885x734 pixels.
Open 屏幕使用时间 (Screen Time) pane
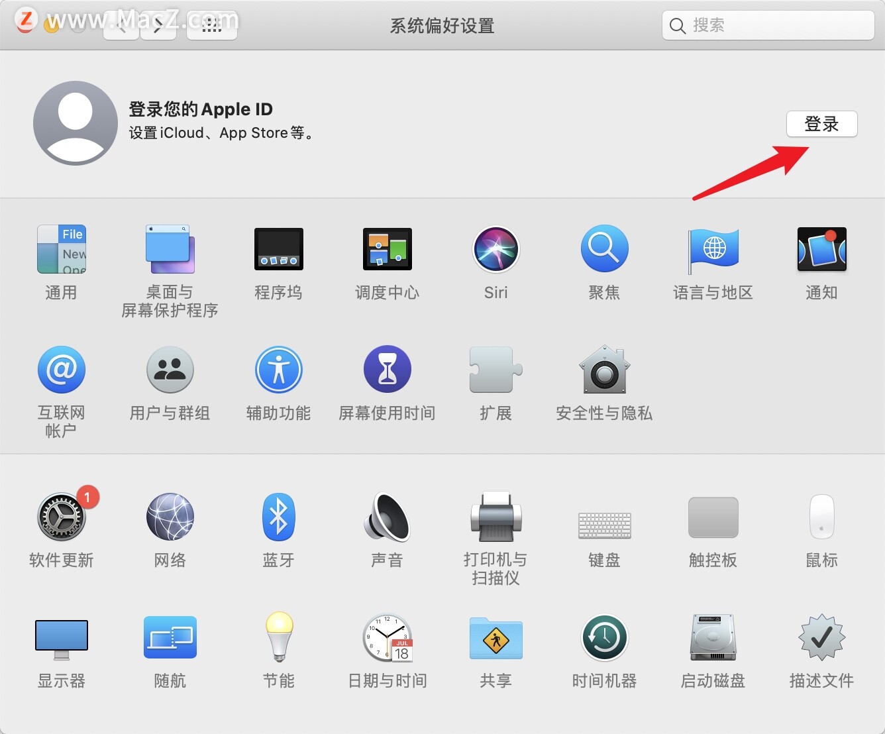click(x=388, y=370)
